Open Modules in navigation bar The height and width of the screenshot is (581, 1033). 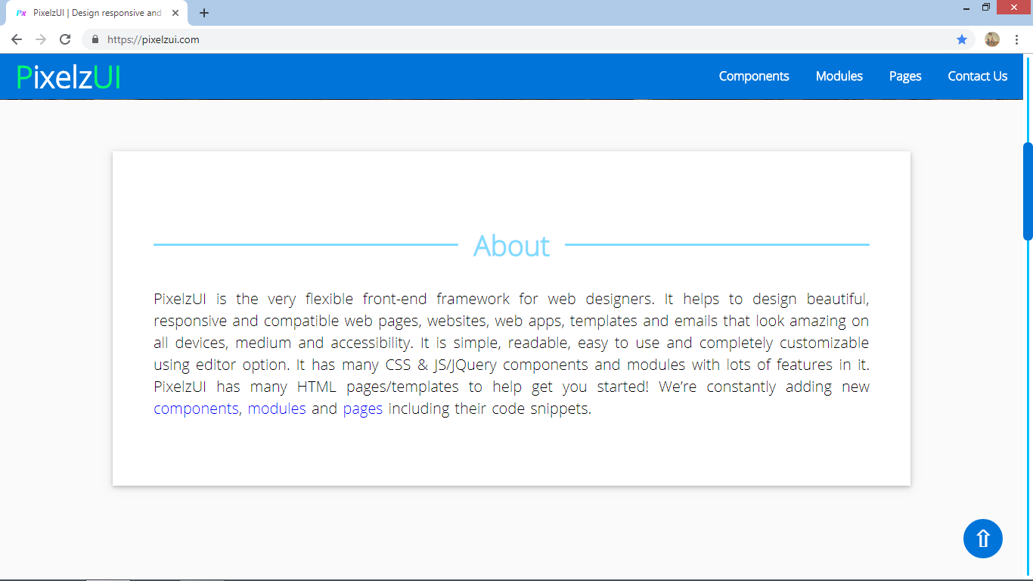[x=839, y=76]
